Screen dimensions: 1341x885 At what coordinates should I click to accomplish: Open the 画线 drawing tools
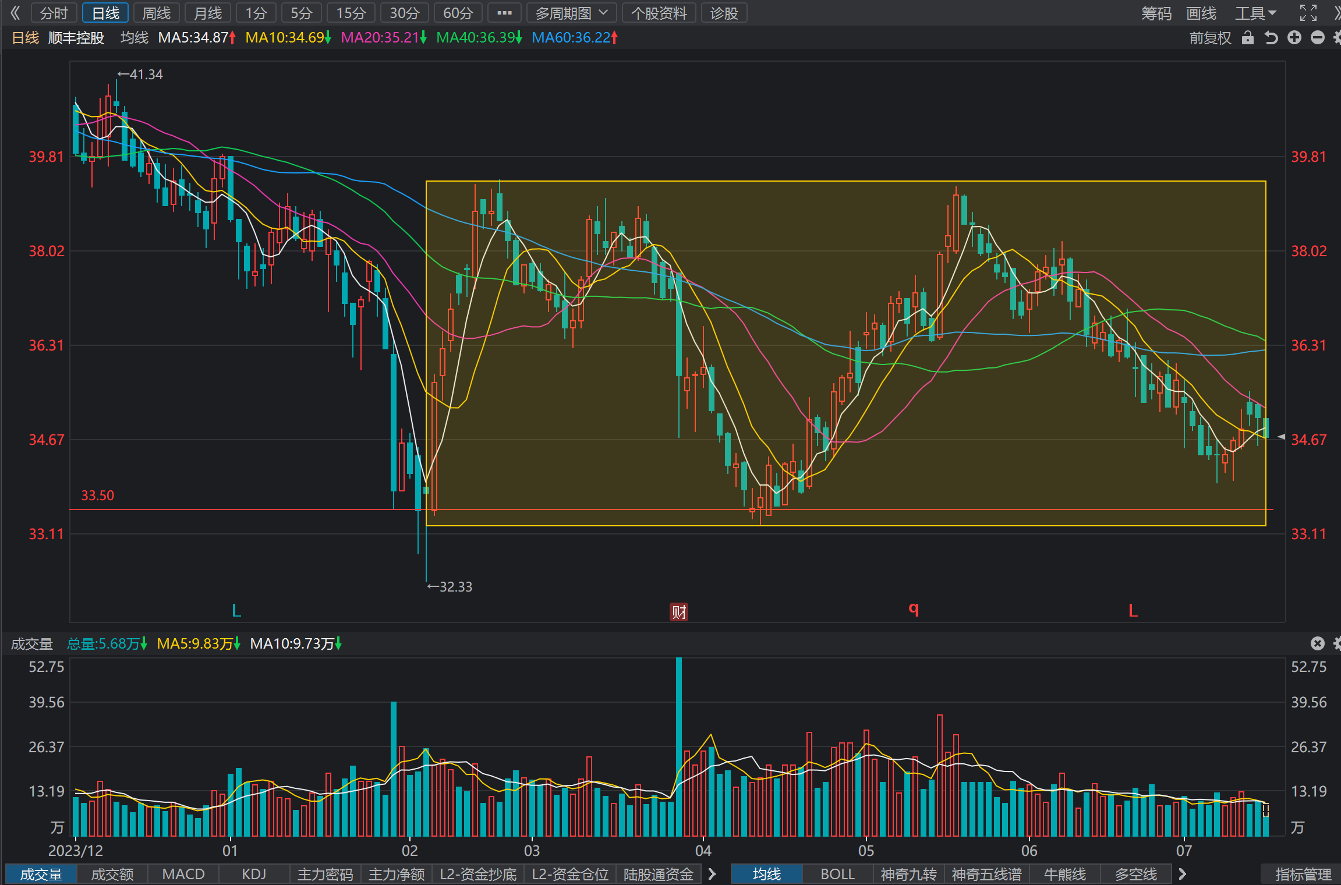[1201, 13]
